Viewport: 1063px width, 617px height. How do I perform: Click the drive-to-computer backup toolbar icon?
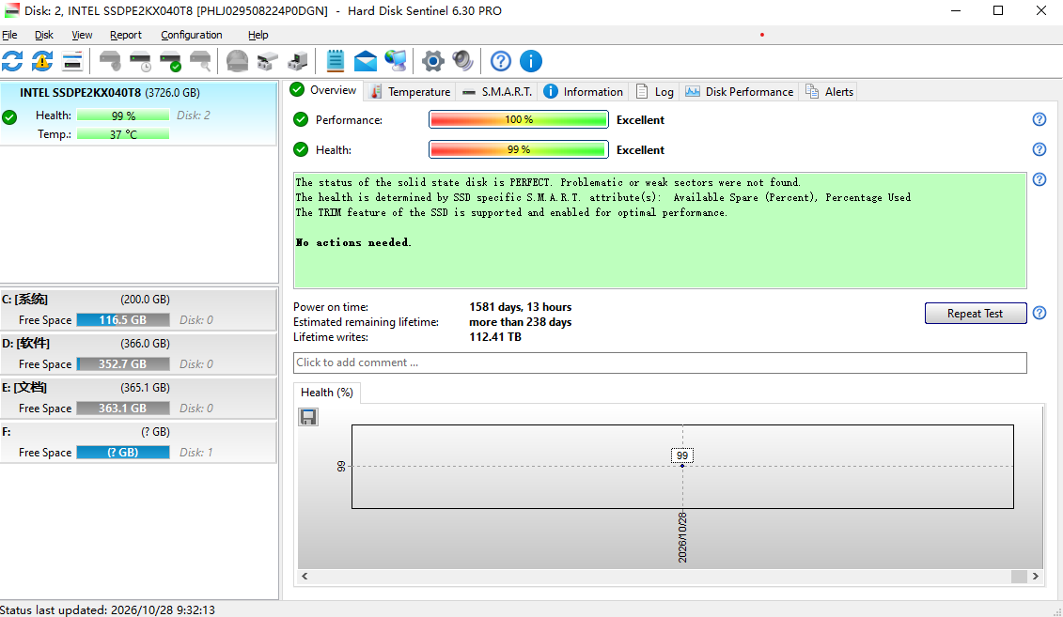(297, 61)
